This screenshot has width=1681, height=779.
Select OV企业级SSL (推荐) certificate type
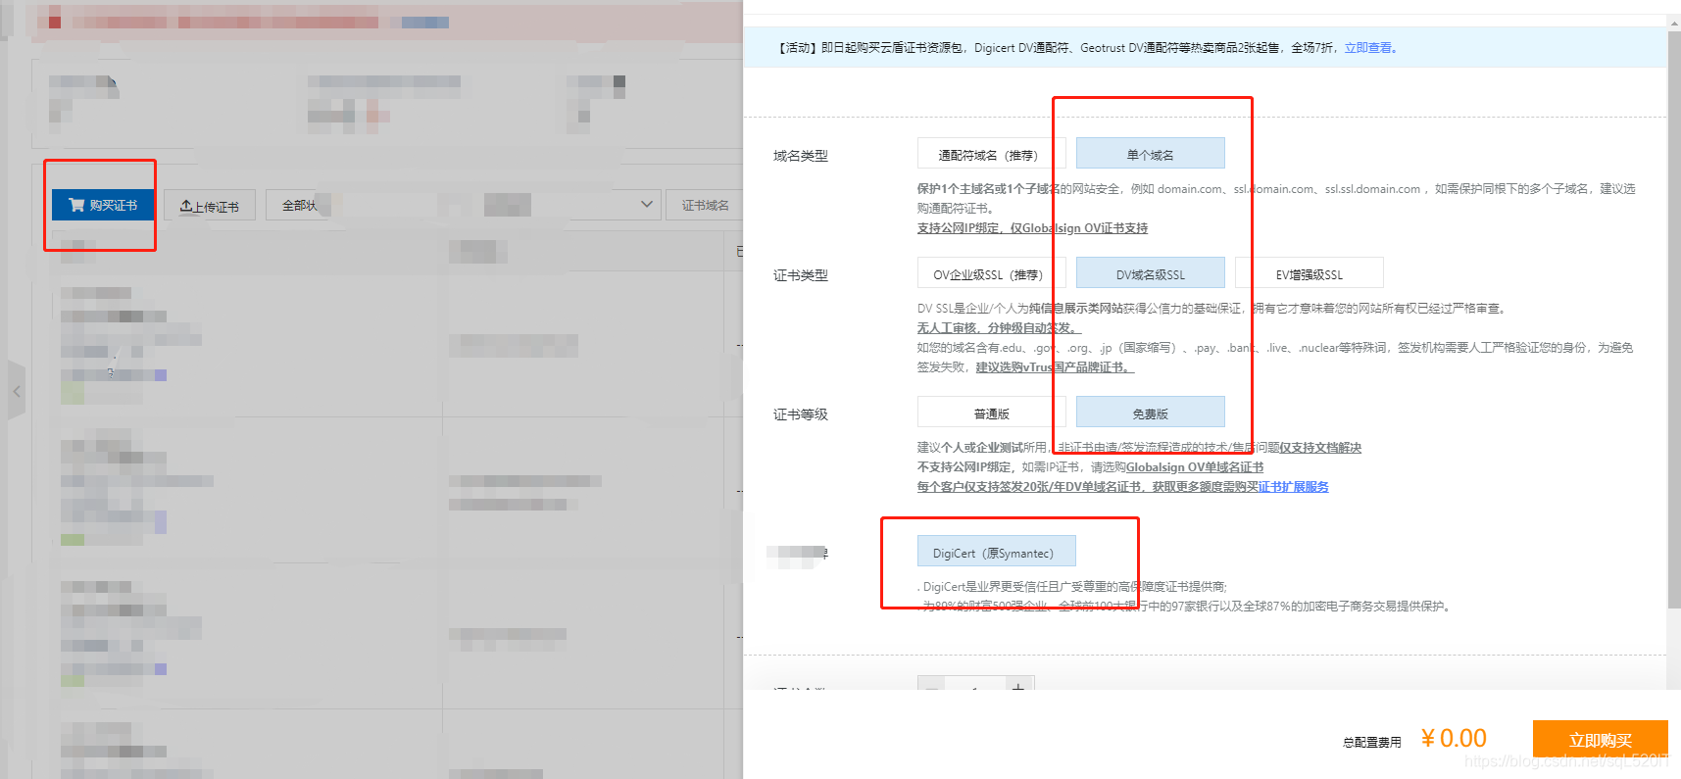[x=991, y=273]
